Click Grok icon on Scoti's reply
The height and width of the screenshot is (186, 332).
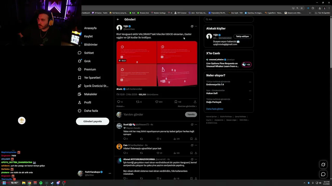click(x=192, y=125)
